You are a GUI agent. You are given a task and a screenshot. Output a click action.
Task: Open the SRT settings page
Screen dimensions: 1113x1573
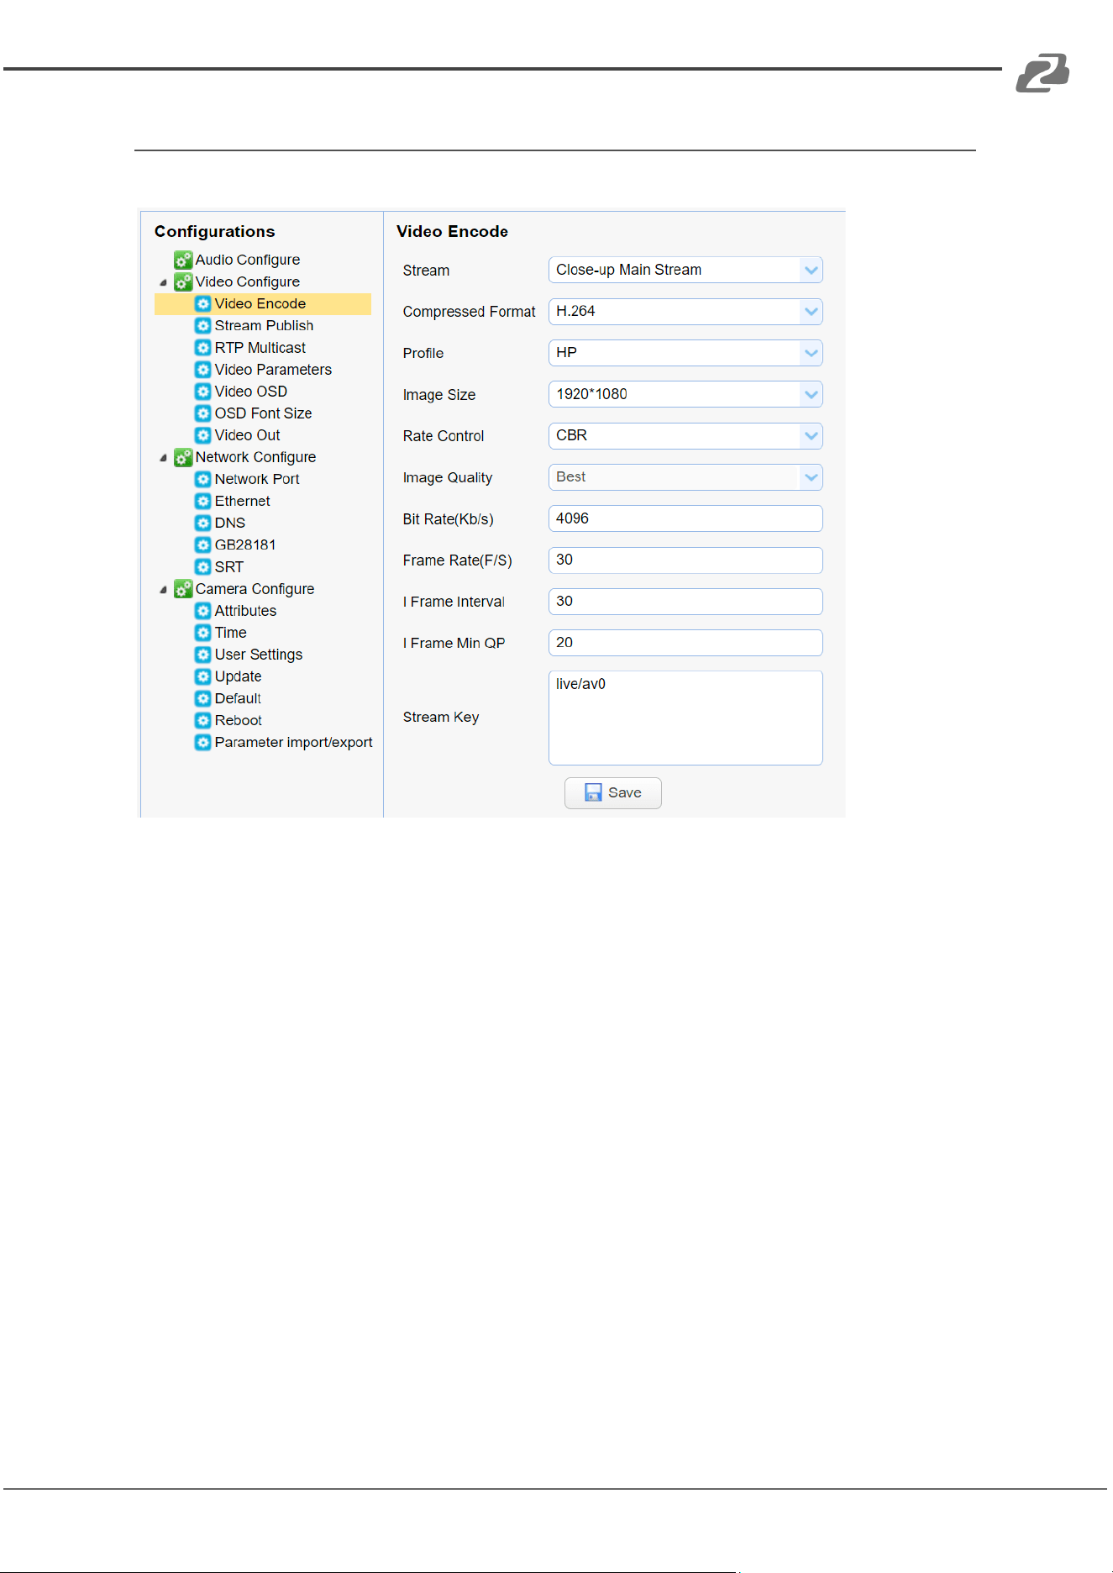(x=228, y=567)
